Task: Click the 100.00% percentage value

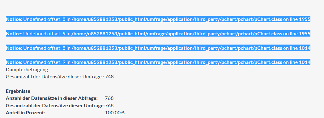Action: [115, 113]
